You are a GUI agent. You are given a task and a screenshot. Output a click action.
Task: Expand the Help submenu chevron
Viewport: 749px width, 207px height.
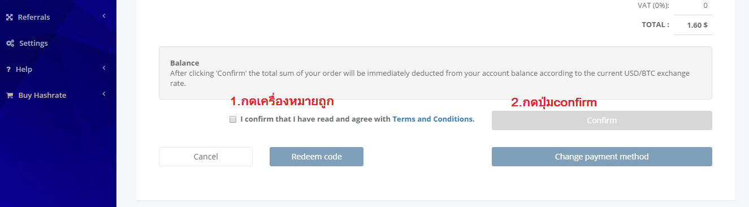[x=105, y=68]
